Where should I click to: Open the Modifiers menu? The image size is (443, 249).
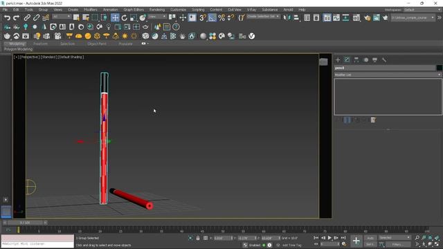tap(91, 10)
